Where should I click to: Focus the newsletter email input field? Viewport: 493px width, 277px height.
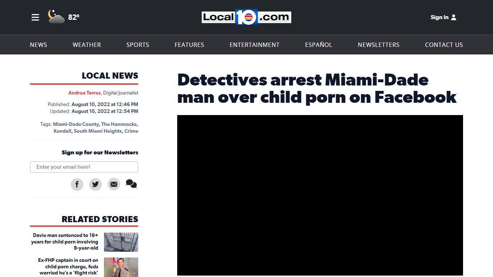84,167
